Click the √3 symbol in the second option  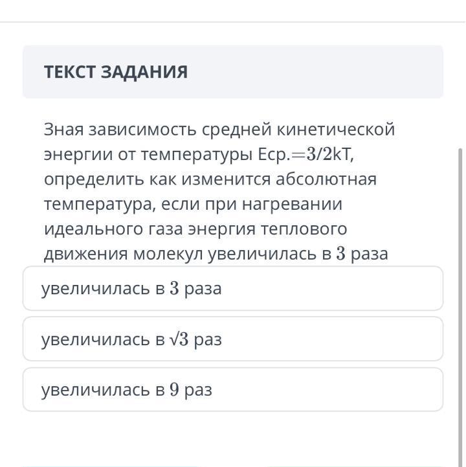click(x=179, y=339)
